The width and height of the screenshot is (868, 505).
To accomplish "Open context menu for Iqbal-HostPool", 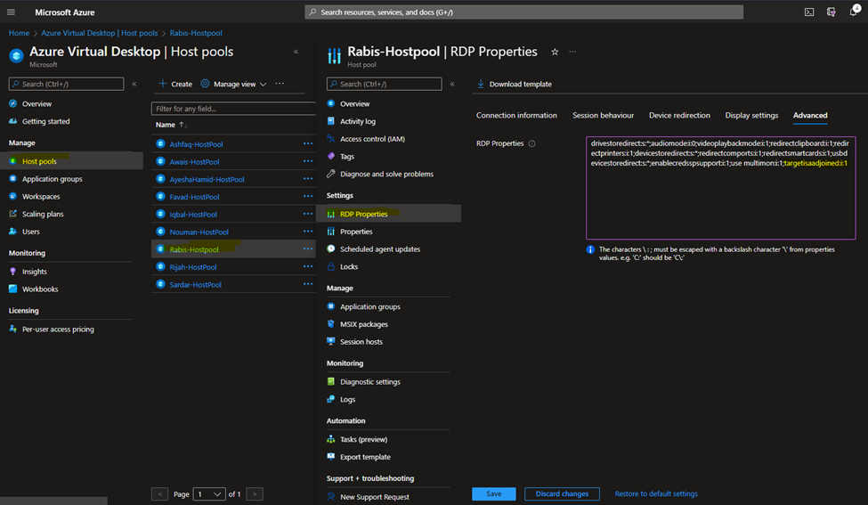I will point(308,214).
